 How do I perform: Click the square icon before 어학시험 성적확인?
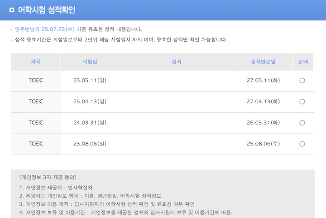click(x=12, y=10)
